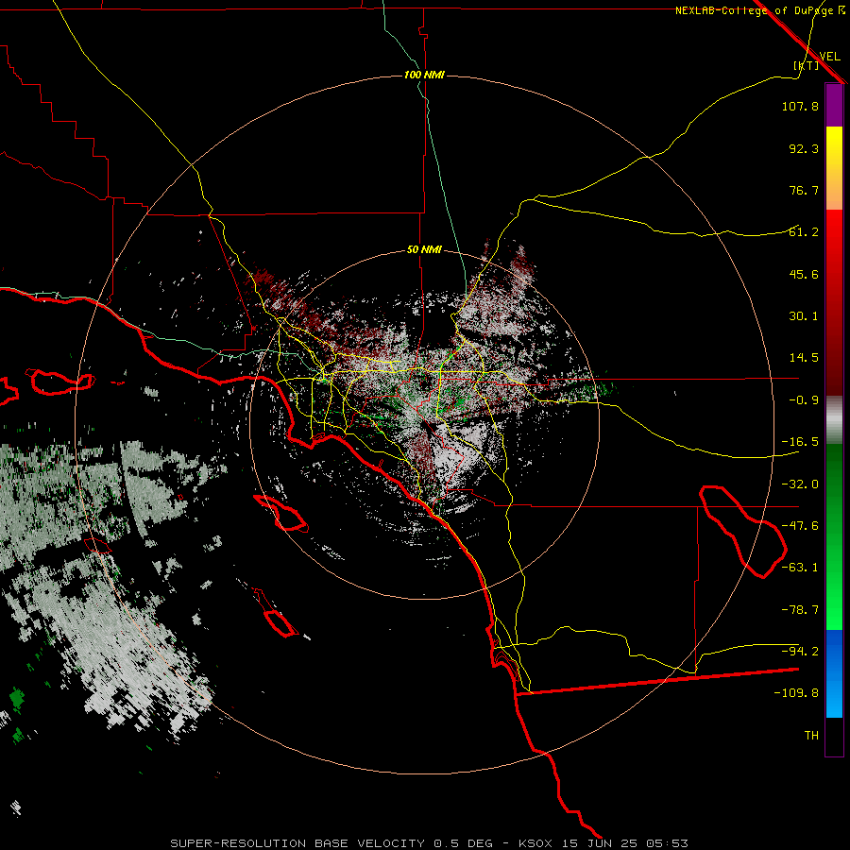
Task: Click the -0.9 velocity legend value
Action: [x=804, y=400]
